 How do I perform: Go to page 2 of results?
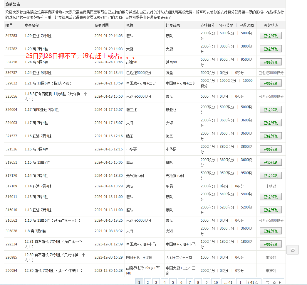tap(148, 282)
